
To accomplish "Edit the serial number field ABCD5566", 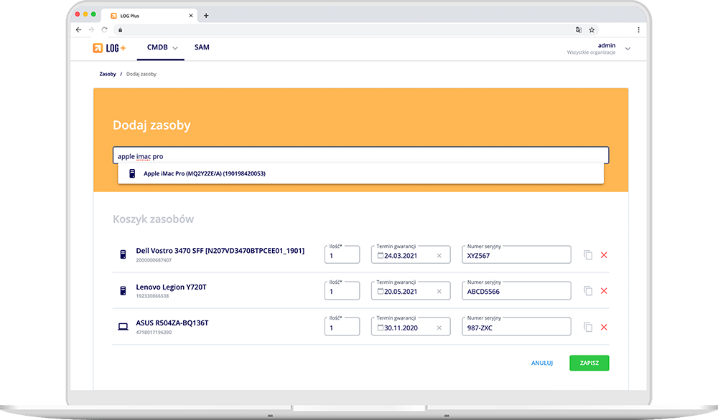I will tap(516, 291).
